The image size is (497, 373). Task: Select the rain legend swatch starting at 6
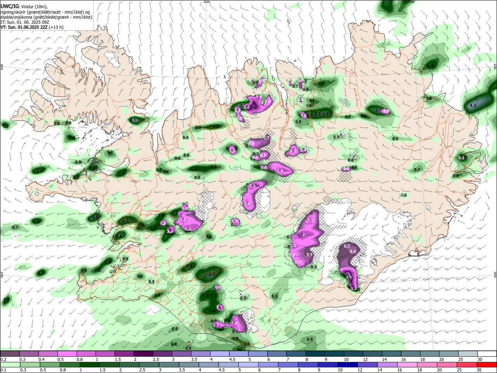click(x=268, y=365)
